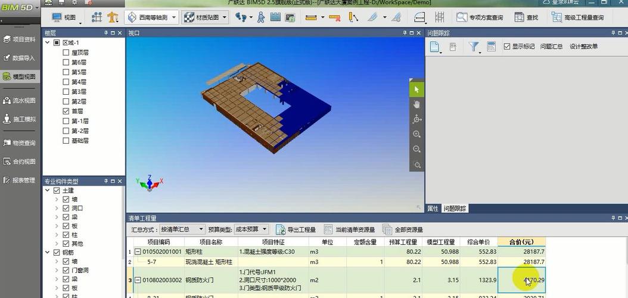The image size is (628, 298).
Task: Click the 视图 monitor toolbar button
Action: [64, 17]
